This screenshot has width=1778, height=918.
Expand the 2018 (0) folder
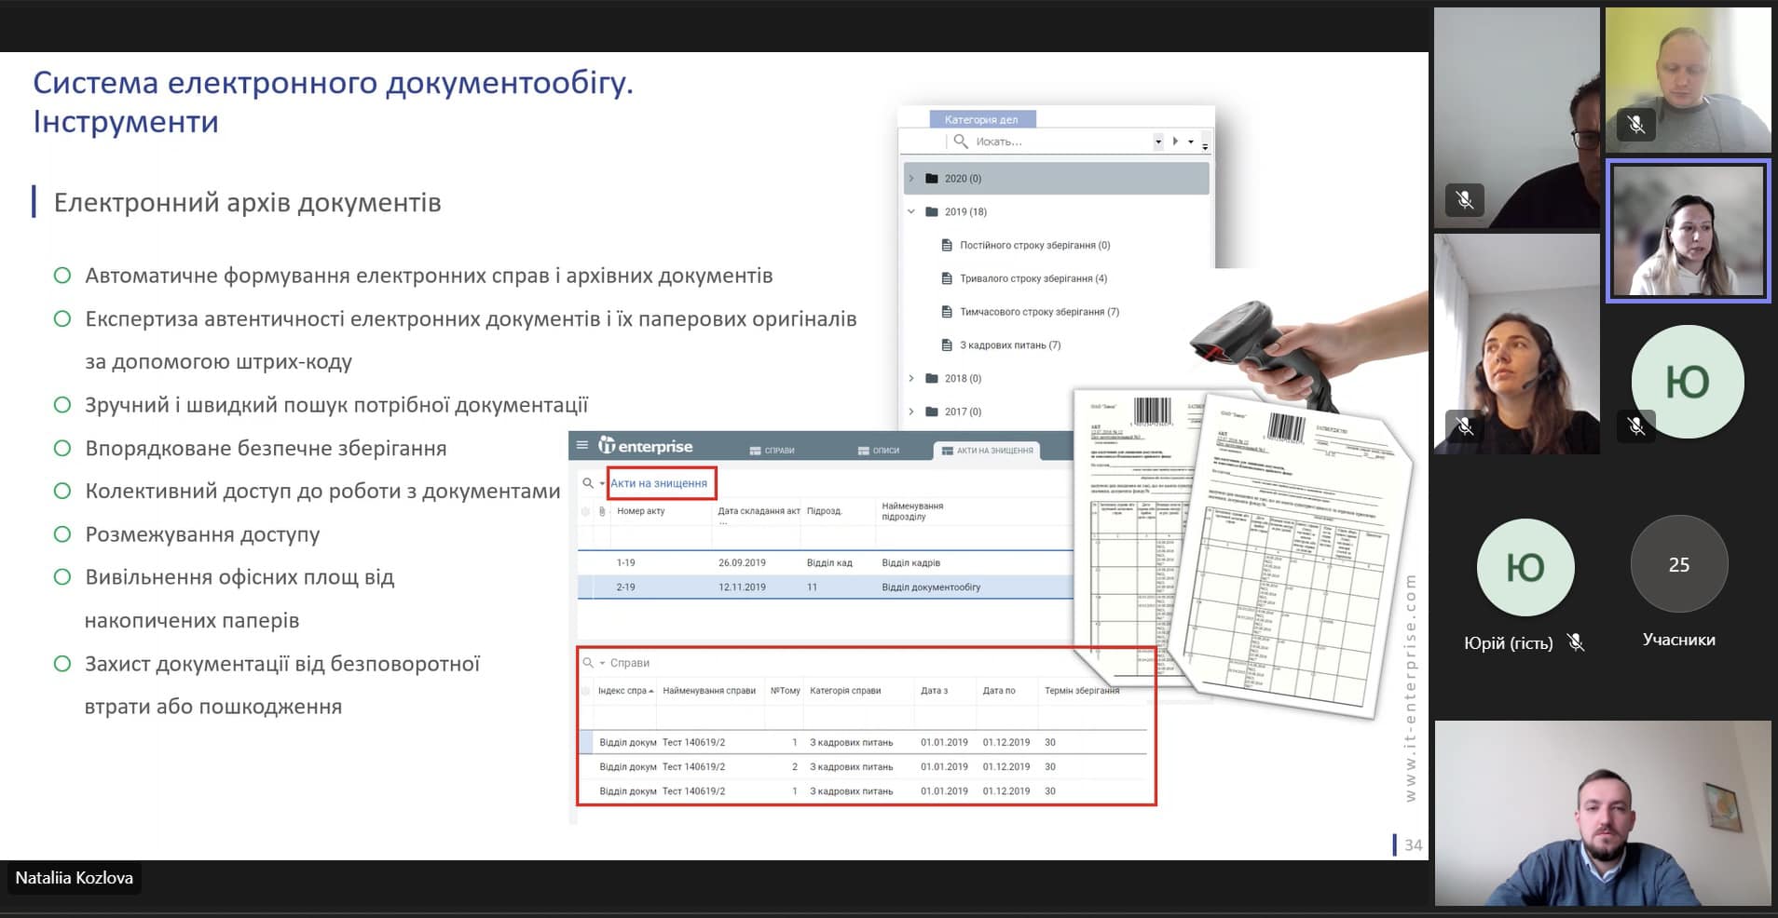click(x=911, y=378)
